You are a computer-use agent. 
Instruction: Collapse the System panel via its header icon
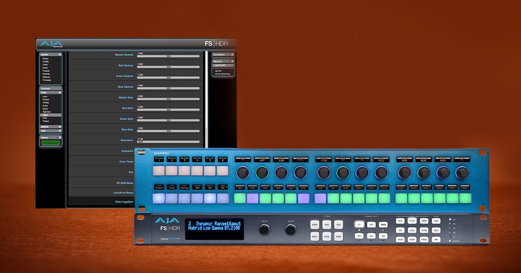pyautogui.click(x=60, y=55)
